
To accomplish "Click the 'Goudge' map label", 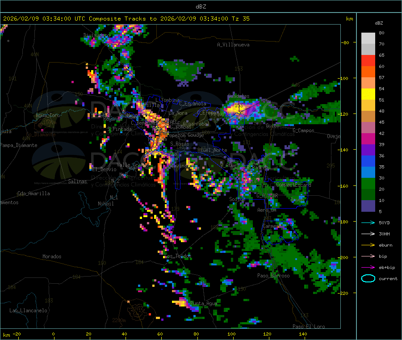I will click(x=196, y=135).
